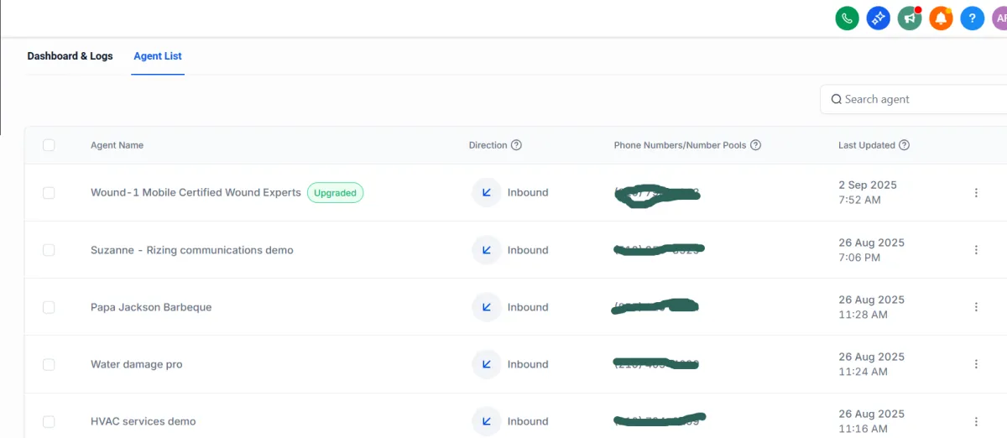Open the blue magic wand AI icon
Screen dimensions: 1007x438
(878, 18)
